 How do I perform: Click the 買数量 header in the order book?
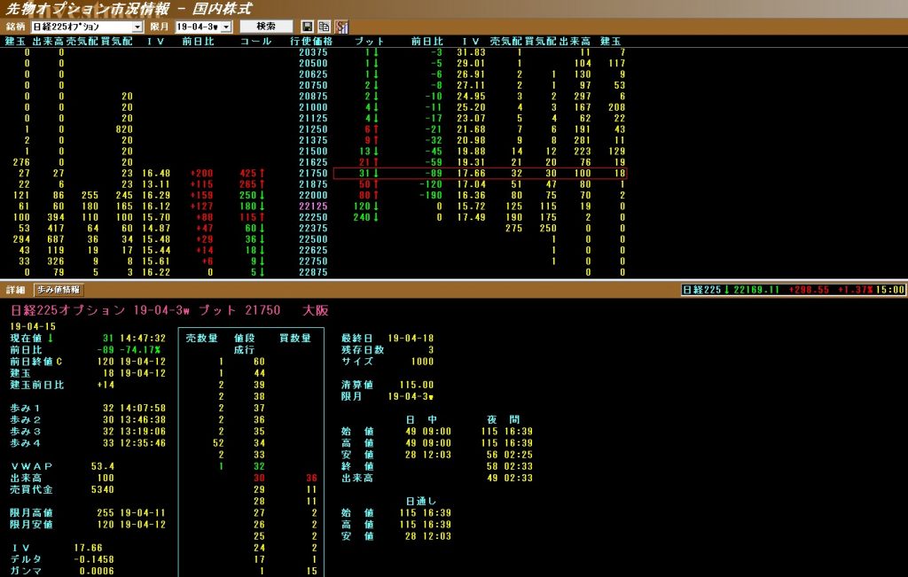(x=294, y=338)
